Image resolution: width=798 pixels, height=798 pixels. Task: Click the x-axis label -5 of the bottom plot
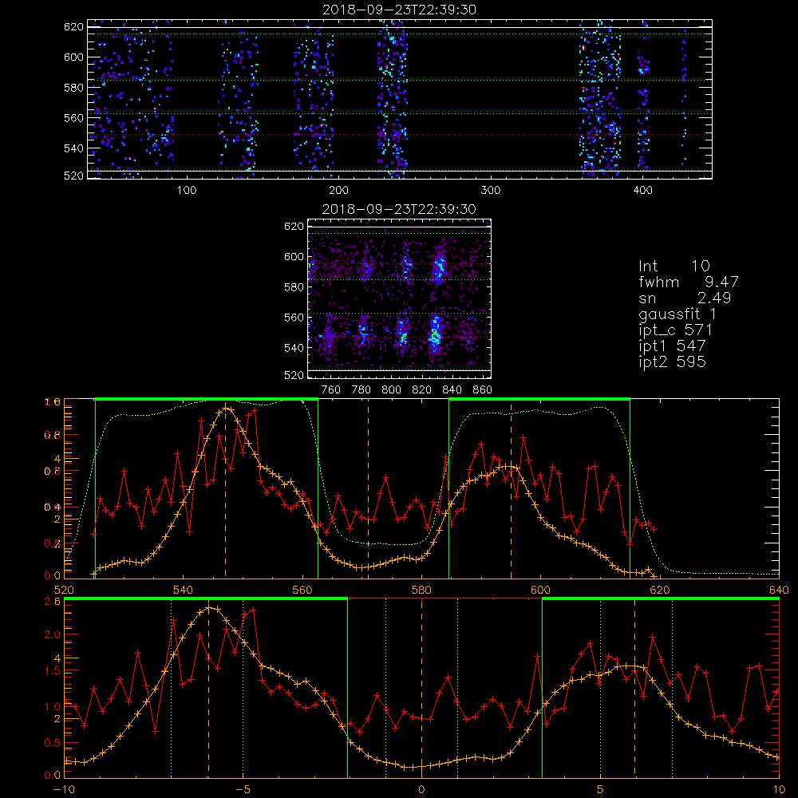[243, 789]
